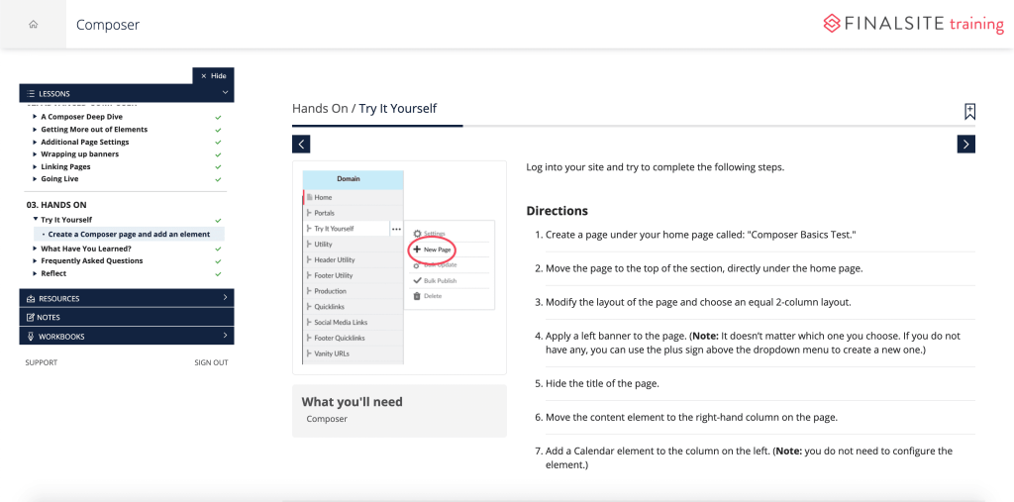Click the home icon in top bar

33,24
